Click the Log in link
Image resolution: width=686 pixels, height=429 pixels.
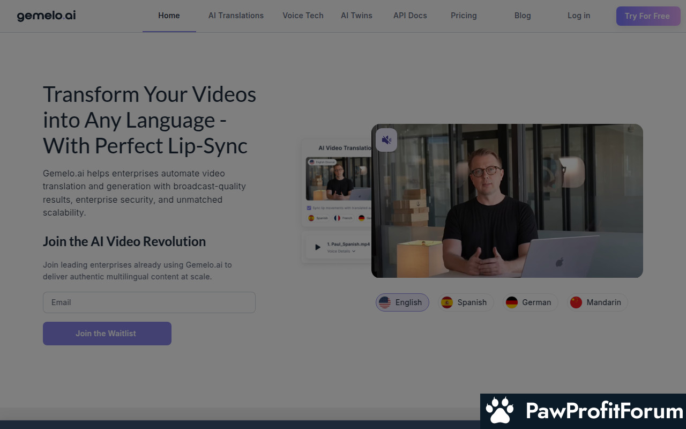[579, 16]
